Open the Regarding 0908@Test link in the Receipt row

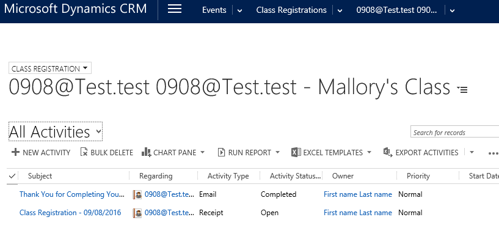pyautogui.click(x=169, y=213)
